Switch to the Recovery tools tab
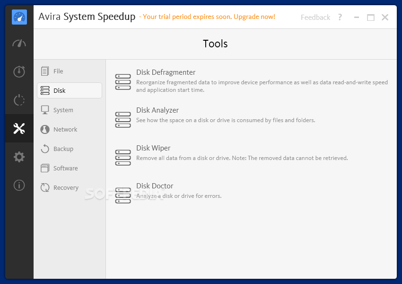The height and width of the screenshot is (284, 402). pyautogui.click(x=70, y=187)
